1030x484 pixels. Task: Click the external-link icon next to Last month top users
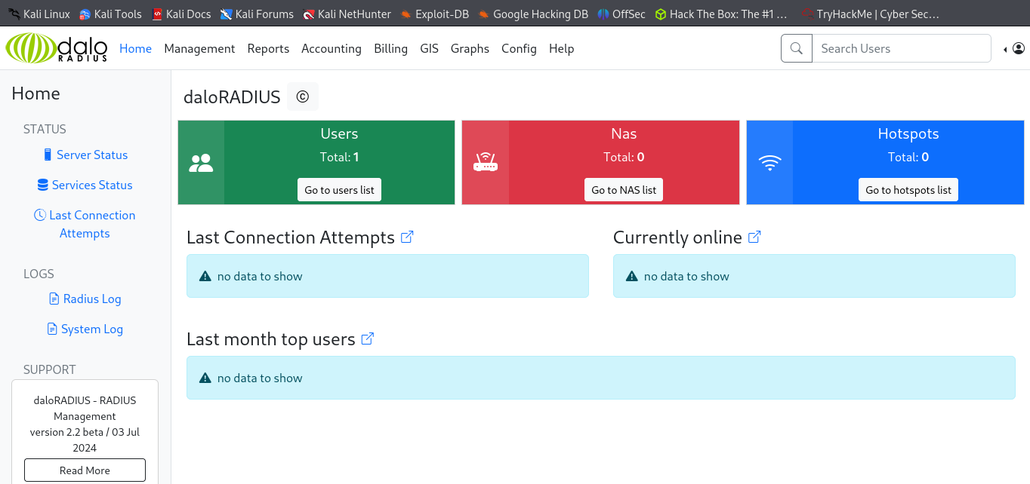(x=367, y=338)
